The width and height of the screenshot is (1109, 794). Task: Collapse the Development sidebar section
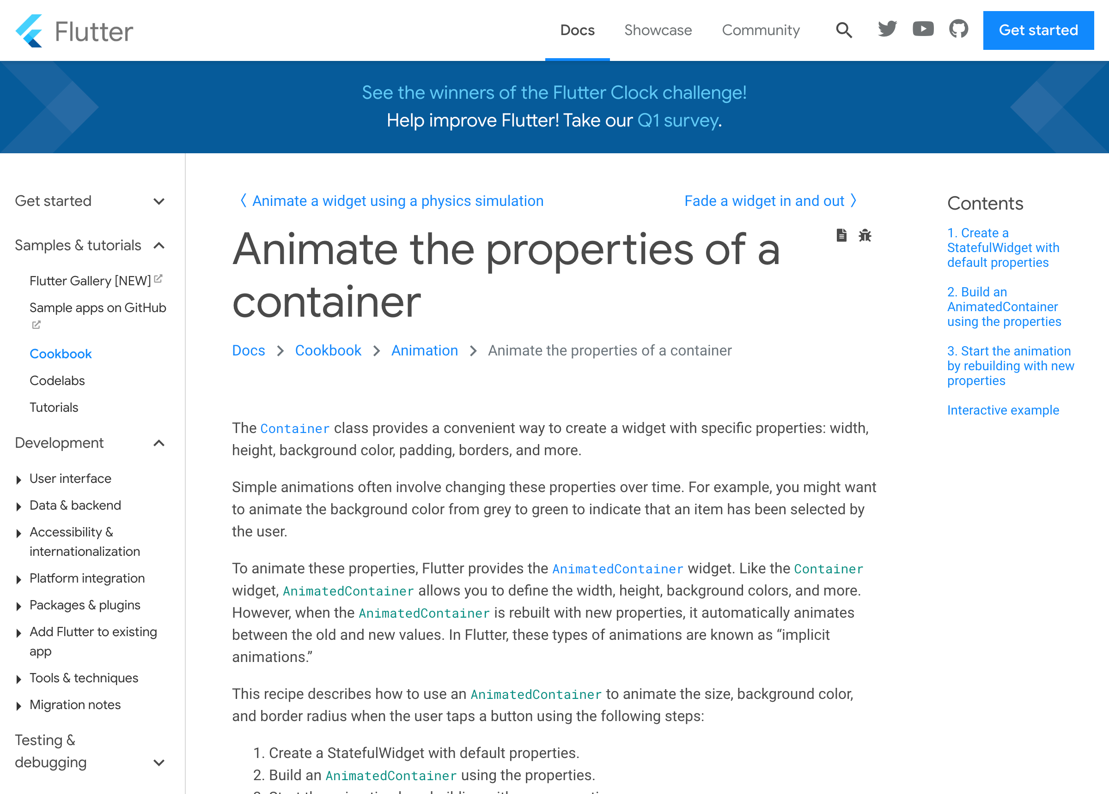click(158, 443)
